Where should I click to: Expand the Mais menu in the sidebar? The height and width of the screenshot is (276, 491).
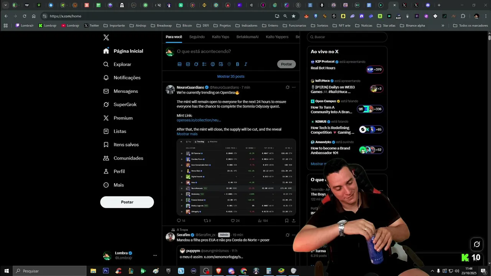113,185
